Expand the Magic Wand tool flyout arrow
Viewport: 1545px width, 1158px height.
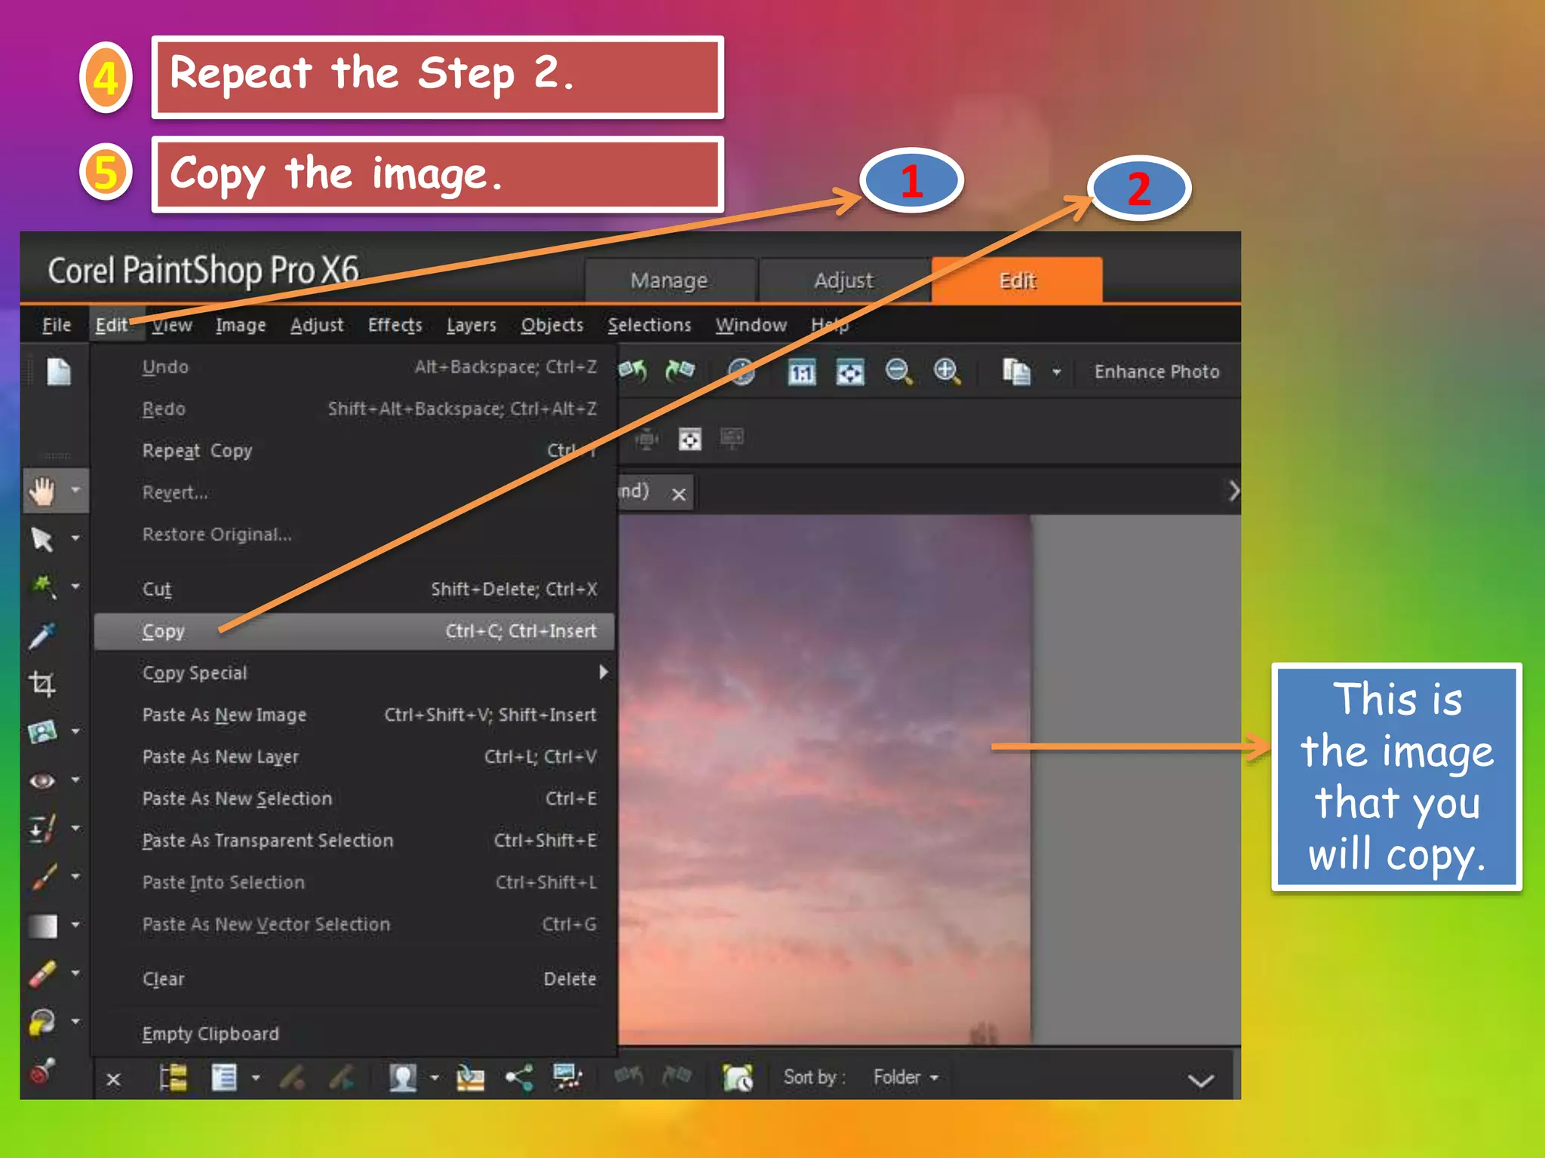(75, 587)
